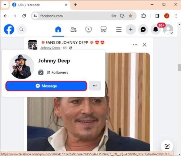The width and height of the screenshot is (181, 156).
Task: Click the bookmark star icon
Action: (130, 16)
